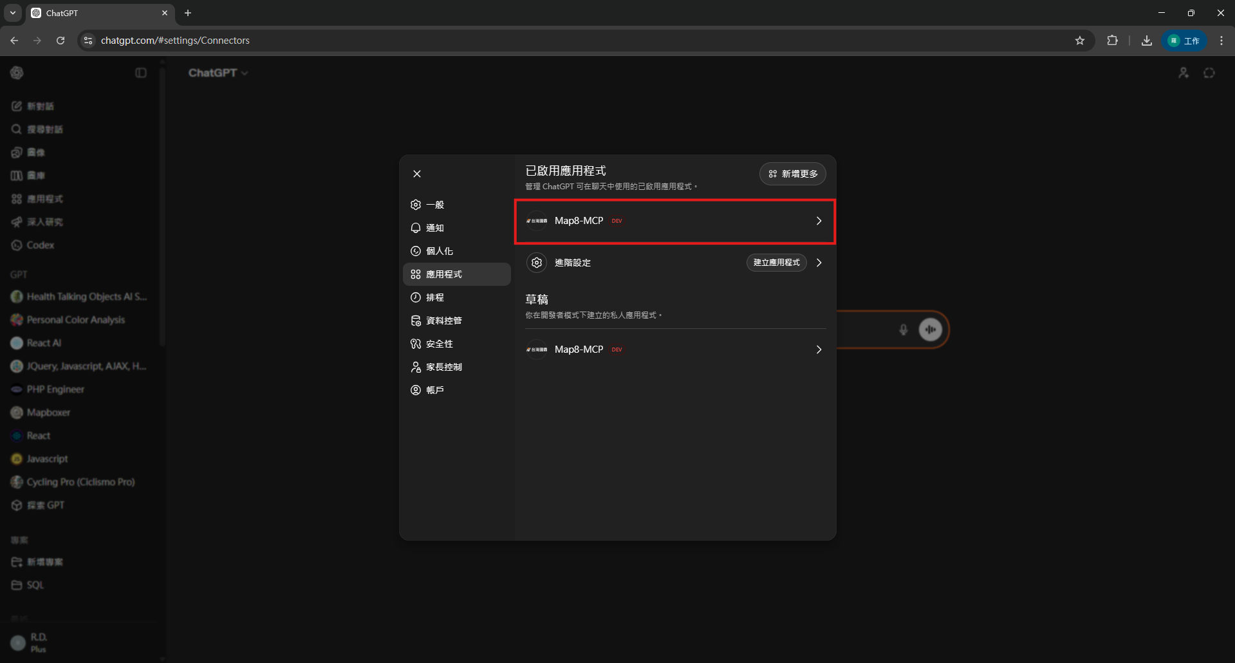Image resolution: width=1235 pixels, height=663 pixels.
Task: Collapse the sidebar with the panel icon
Action: [x=141, y=73]
